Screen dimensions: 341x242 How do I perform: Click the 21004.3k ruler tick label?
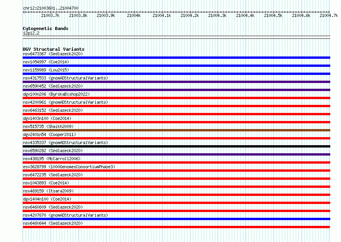tap(217, 15)
